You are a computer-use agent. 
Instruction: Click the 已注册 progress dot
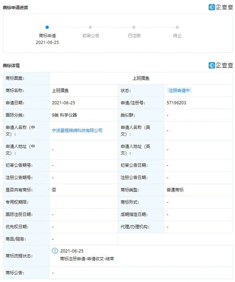(134, 27)
